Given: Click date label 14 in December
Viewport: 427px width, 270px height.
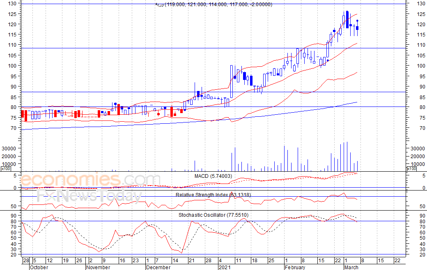Looking at the screenshot, I should [175, 261].
